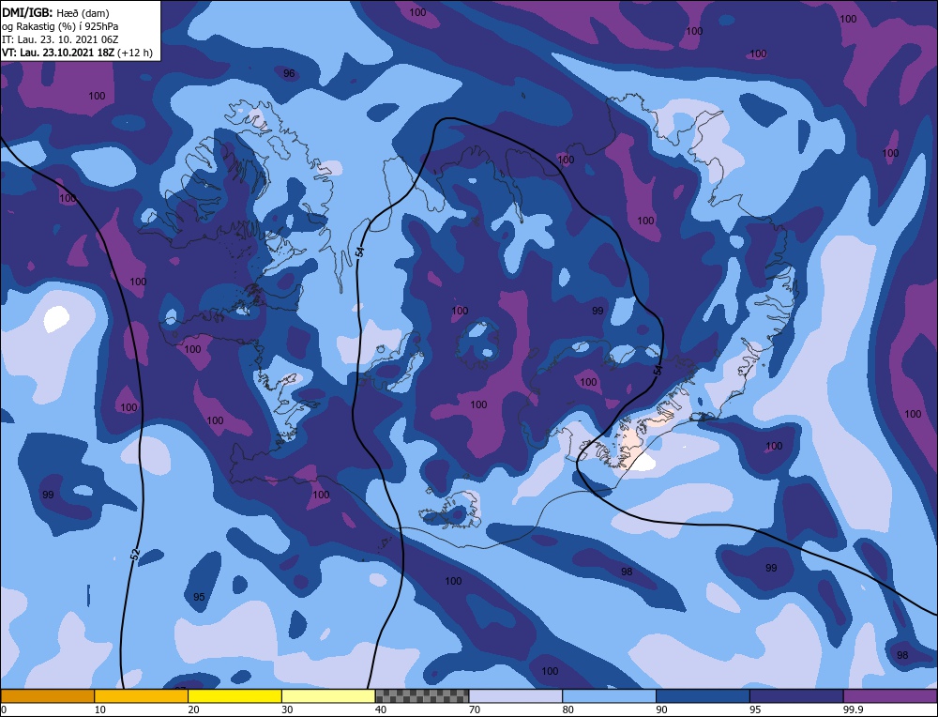Click the 95 humidity value label

pyautogui.click(x=199, y=597)
